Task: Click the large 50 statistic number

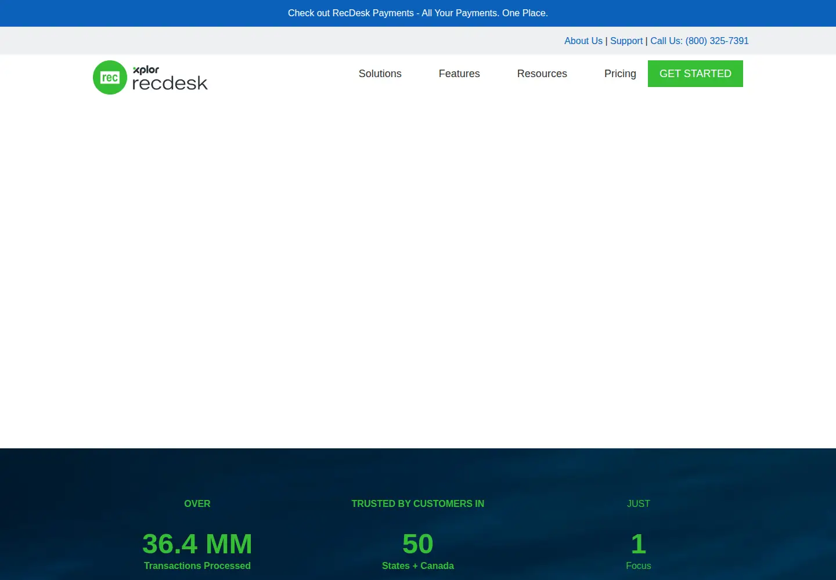Action: (x=418, y=544)
